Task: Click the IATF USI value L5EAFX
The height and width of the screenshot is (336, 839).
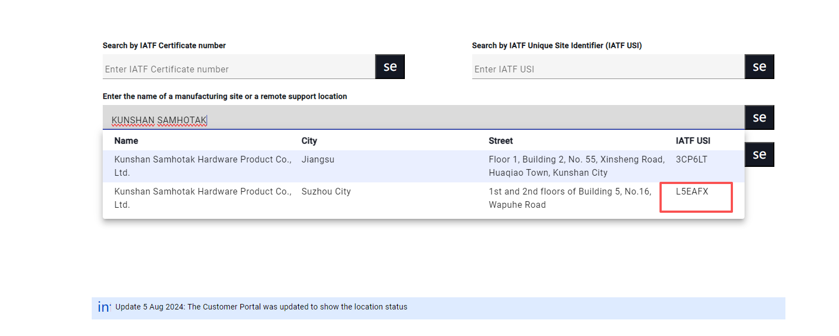Action: pyautogui.click(x=692, y=191)
